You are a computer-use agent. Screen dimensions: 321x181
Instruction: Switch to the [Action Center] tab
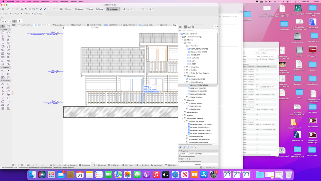(59, 25)
